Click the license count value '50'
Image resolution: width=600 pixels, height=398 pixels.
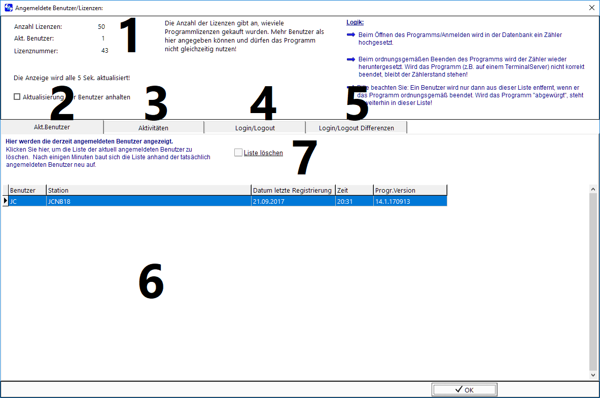pos(101,26)
